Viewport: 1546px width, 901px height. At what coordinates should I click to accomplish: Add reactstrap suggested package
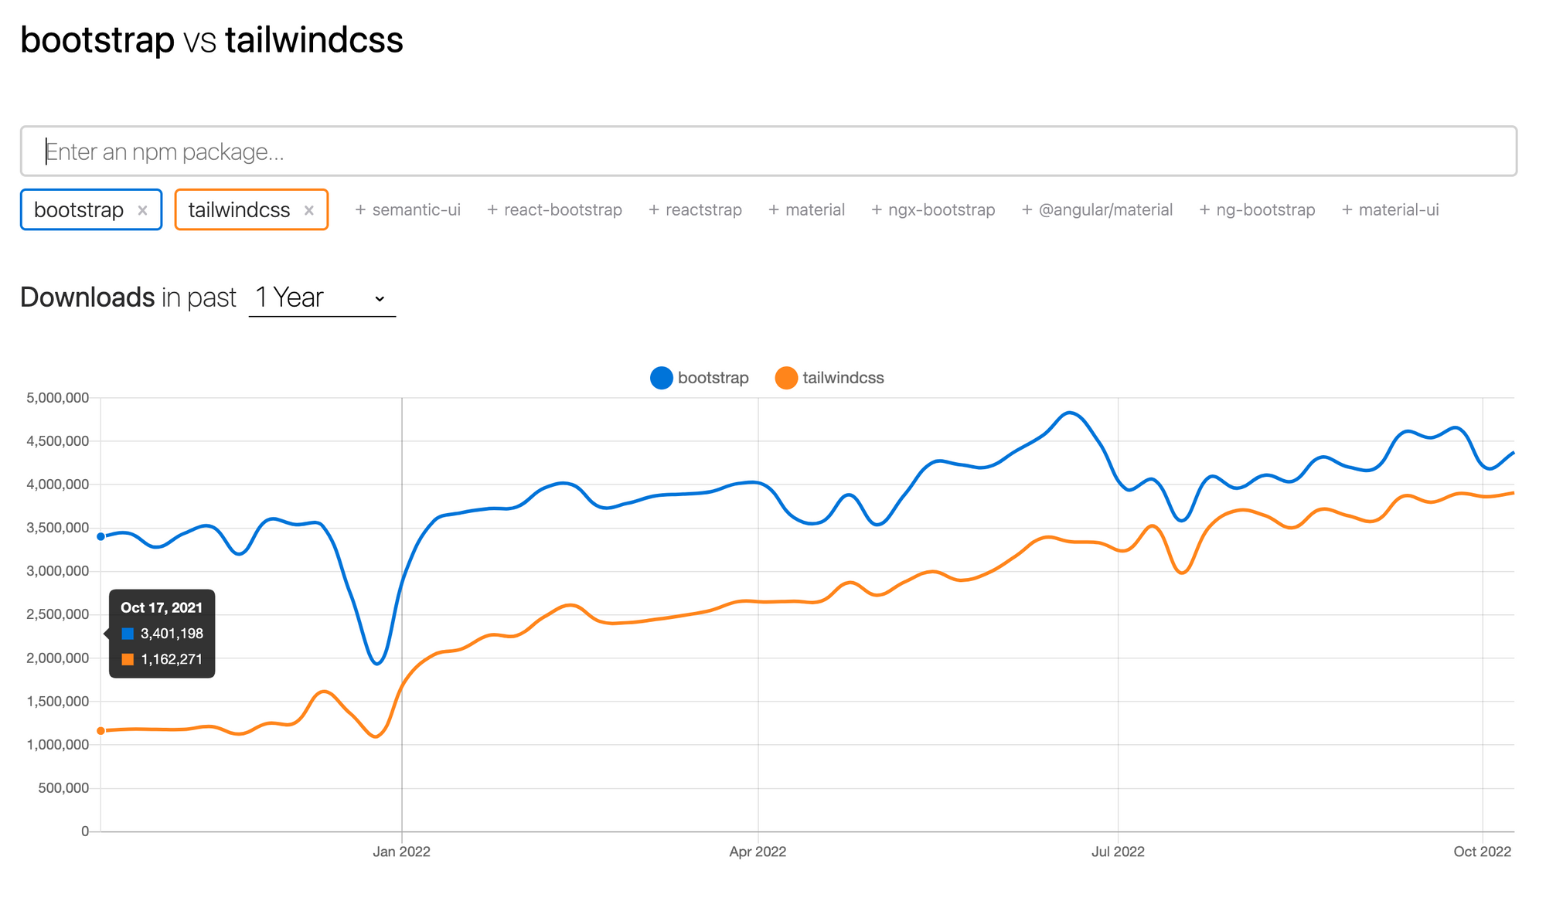click(x=695, y=210)
